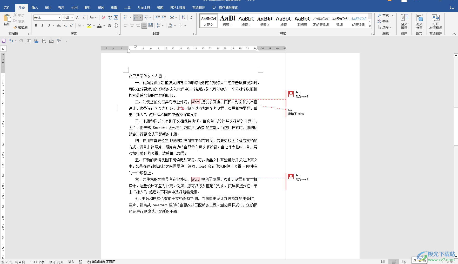Show or hide paragraph marks

pyautogui.click(x=192, y=17)
